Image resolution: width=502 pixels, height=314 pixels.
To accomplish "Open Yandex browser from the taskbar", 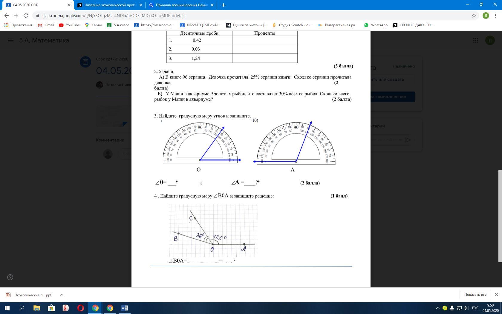I will 66,308.
